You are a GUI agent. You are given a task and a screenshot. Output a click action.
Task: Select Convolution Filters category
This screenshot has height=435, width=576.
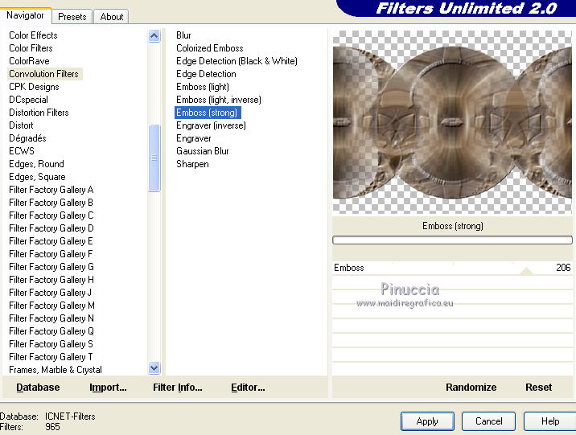[x=43, y=74]
